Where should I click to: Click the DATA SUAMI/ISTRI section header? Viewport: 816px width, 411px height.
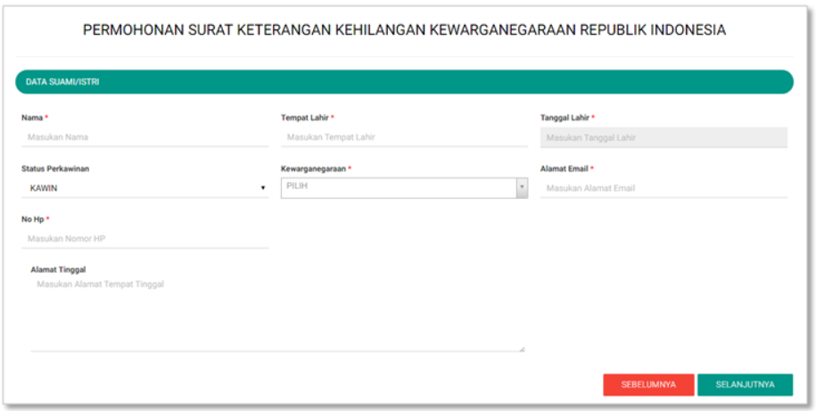[404, 81]
